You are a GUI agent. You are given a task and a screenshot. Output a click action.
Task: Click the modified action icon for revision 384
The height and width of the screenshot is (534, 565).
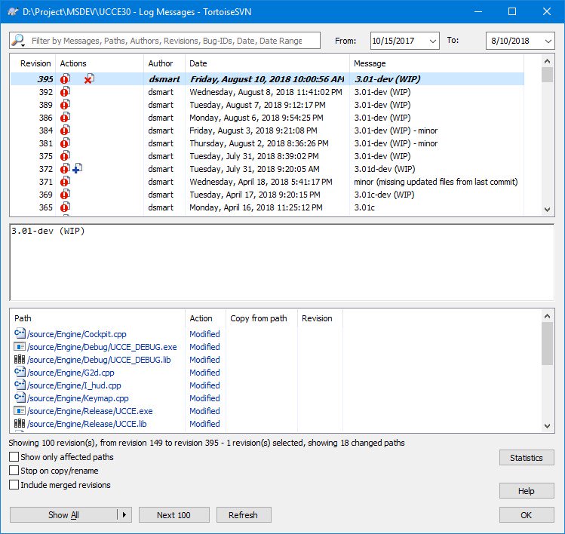65,130
